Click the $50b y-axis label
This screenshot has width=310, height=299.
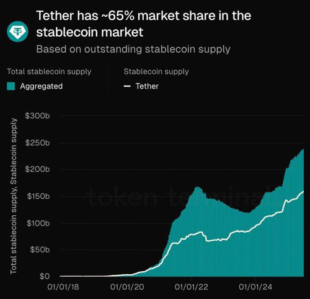(x=40, y=250)
